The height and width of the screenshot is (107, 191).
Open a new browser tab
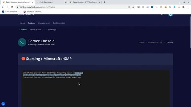[x=104, y=2]
